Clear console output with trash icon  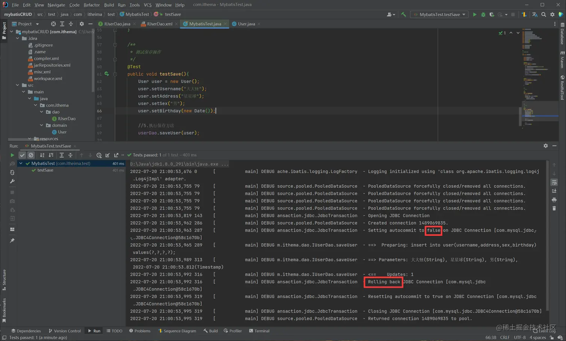[x=554, y=208]
